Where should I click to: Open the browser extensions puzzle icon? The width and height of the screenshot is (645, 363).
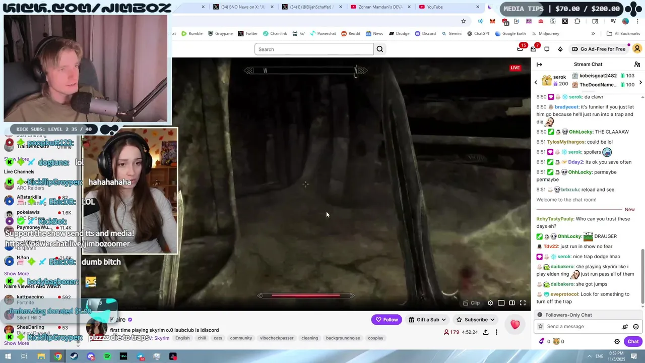577,21
